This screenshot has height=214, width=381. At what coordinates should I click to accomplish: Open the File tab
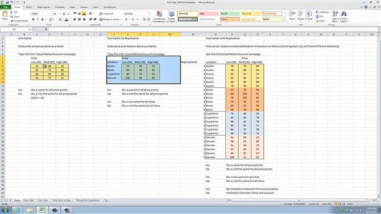pos(5,7)
